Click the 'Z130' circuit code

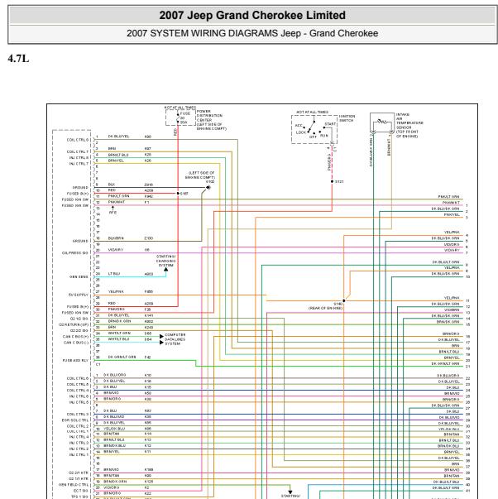pos(149,238)
